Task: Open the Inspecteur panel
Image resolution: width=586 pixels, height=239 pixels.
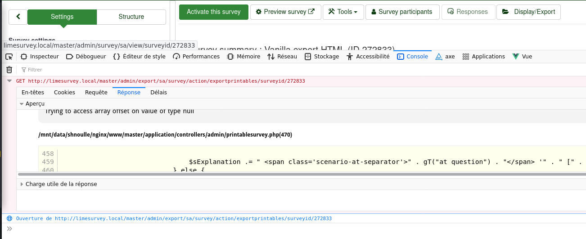Action: 40,57
